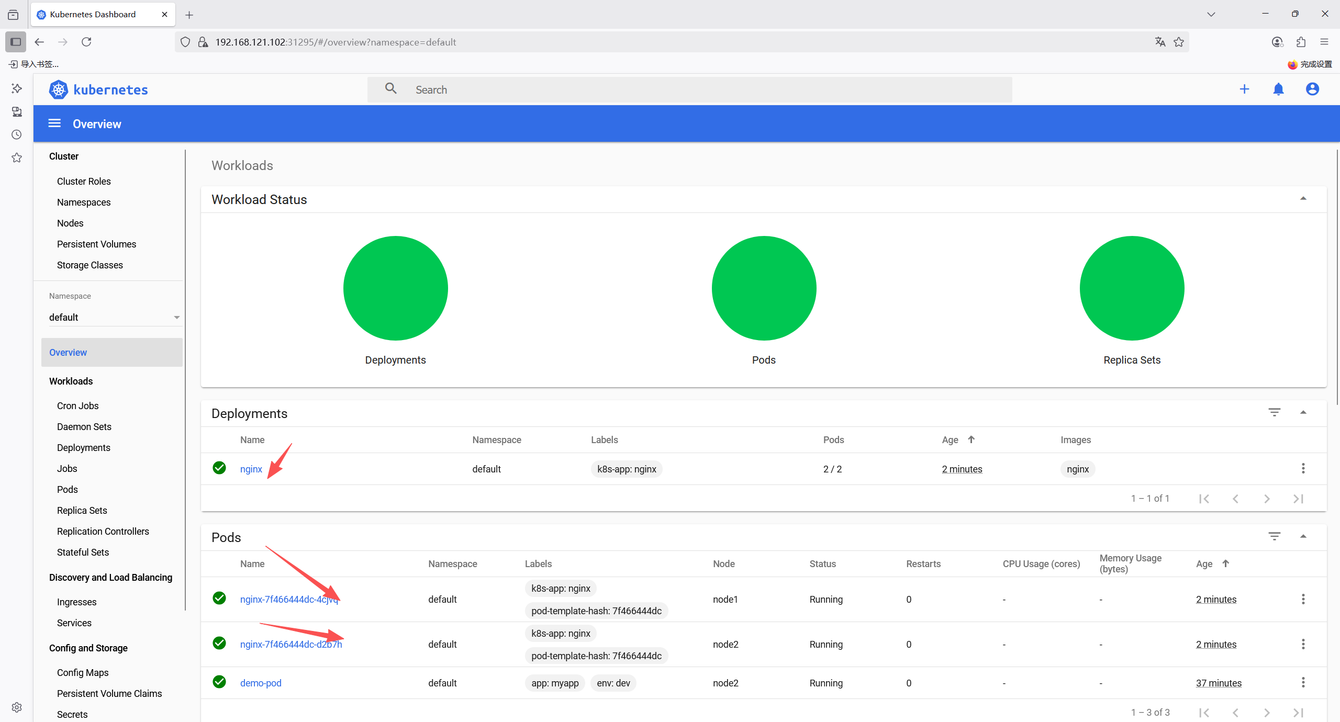Open Config Maps in sidebar

pos(83,672)
